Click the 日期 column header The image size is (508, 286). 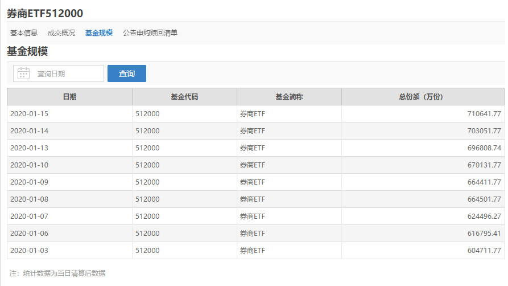pyautogui.click(x=69, y=97)
